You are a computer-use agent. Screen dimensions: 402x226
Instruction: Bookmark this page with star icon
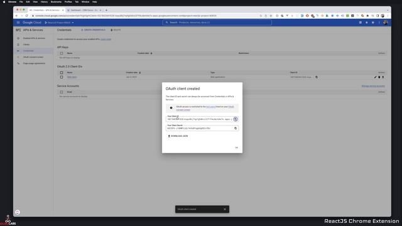(271, 16)
